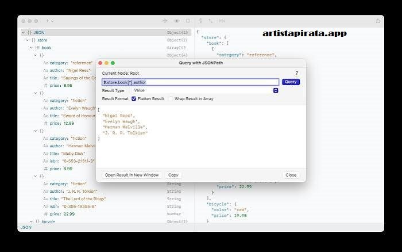Toggle the bicycle node chevron
The height and width of the screenshot is (252, 402).
coord(31,221)
